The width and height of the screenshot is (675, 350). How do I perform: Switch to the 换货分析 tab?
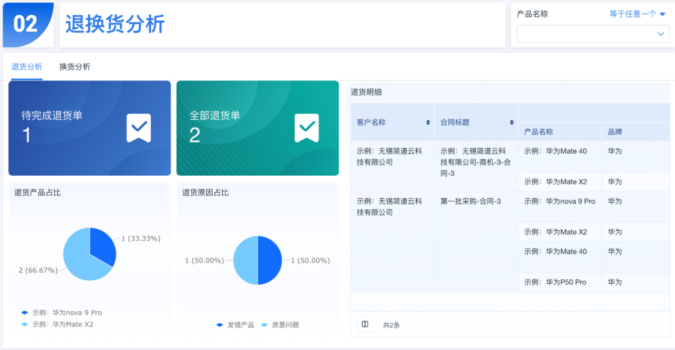click(x=75, y=67)
